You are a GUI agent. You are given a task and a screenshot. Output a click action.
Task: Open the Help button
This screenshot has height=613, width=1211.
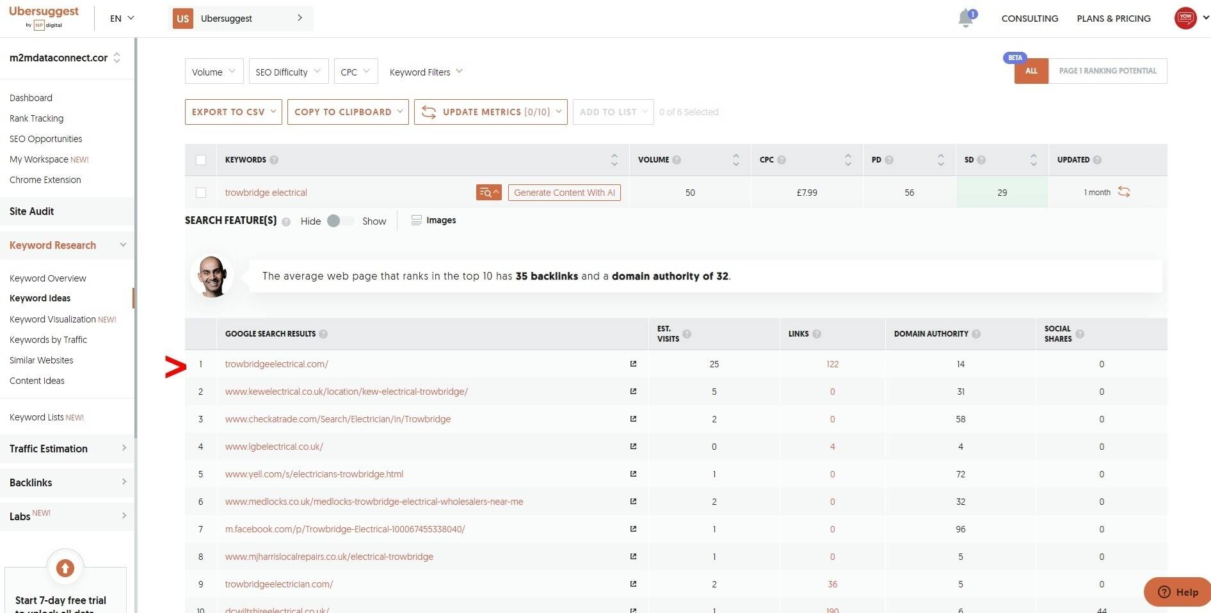(1178, 592)
